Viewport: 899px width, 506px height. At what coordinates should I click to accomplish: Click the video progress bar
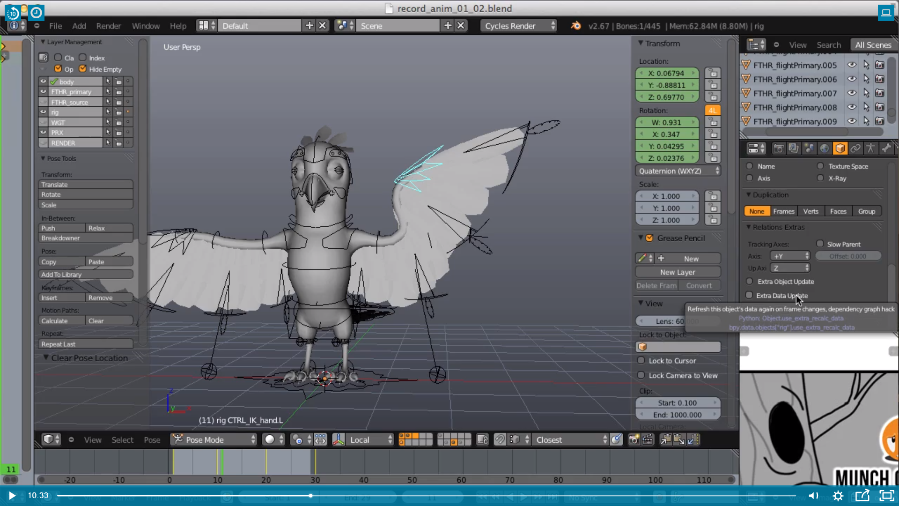(x=421, y=495)
